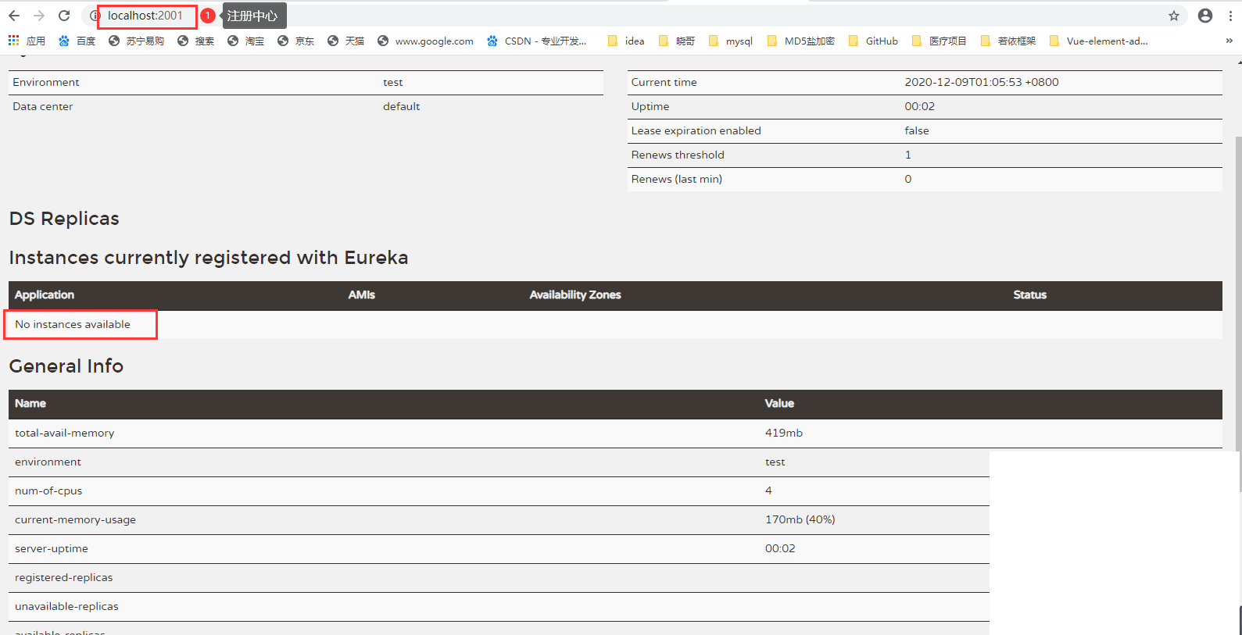The width and height of the screenshot is (1242, 635).
Task: Bookmark this page with the star icon
Action: (1174, 16)
